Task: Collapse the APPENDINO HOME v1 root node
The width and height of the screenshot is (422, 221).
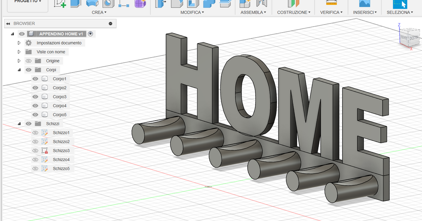Action: (x=13, y=34)
